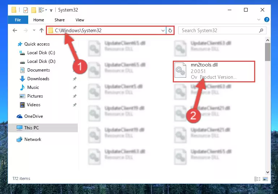Open Documents in the sidebar
278x194 pixels.
38,70
